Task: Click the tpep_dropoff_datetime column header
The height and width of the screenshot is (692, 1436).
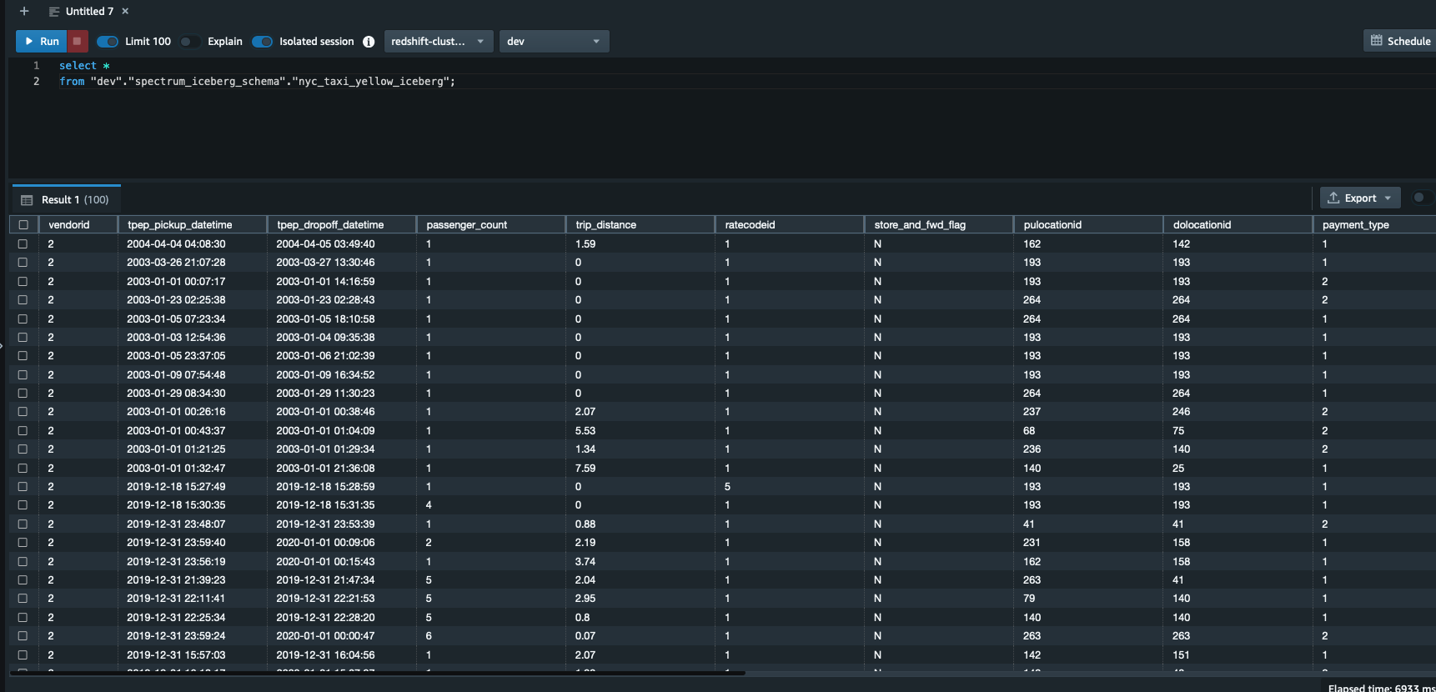Action: coord(342,224)
